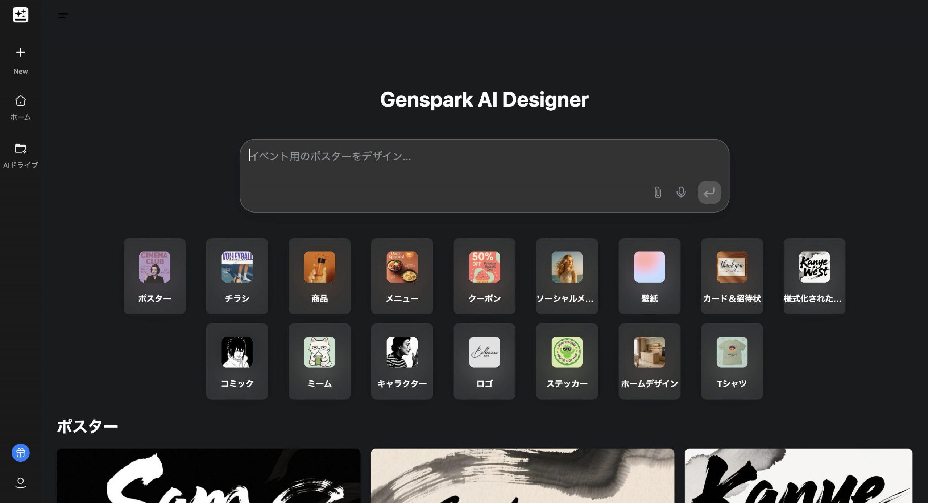
Task: Activate voice input with the microphone icon
Action: (681, 193)
